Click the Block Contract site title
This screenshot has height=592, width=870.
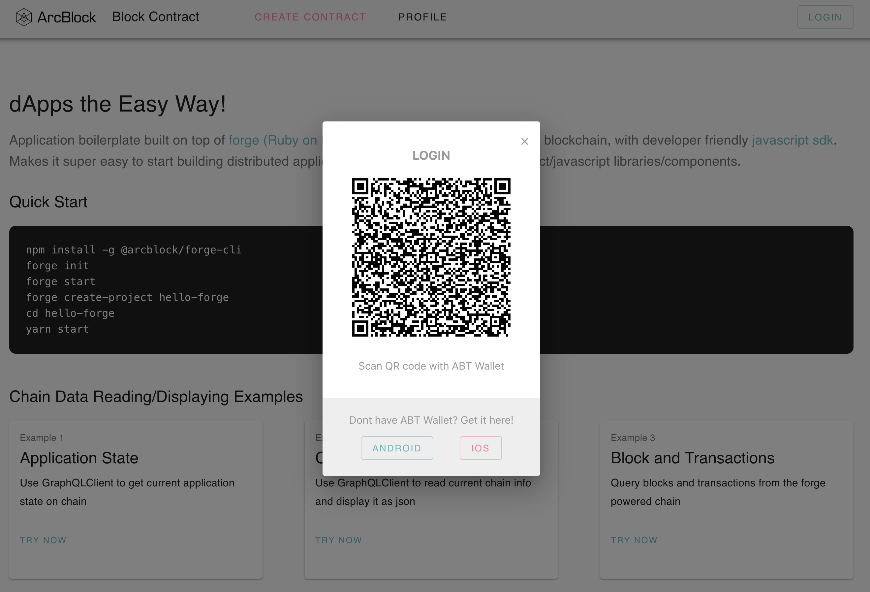click(155, 17)
